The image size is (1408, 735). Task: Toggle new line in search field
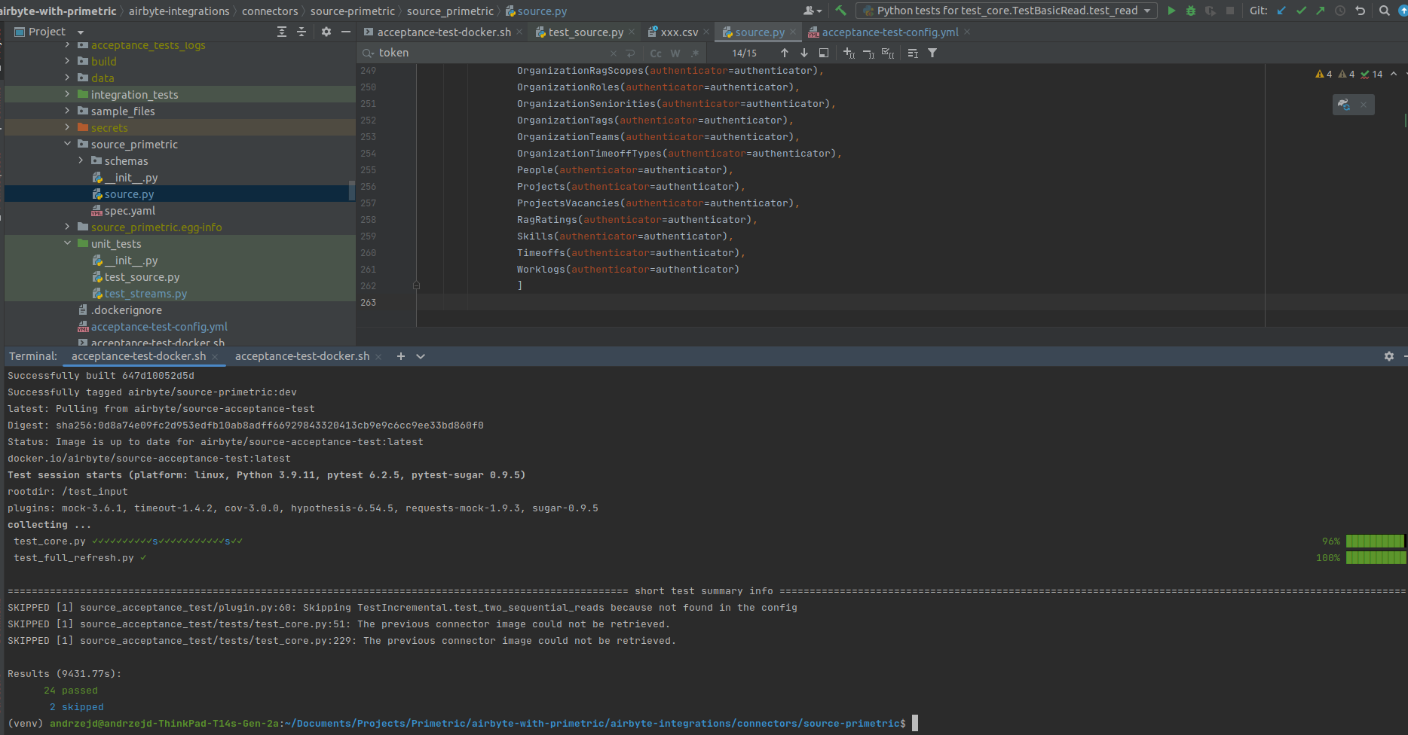(x=631, y=53)
